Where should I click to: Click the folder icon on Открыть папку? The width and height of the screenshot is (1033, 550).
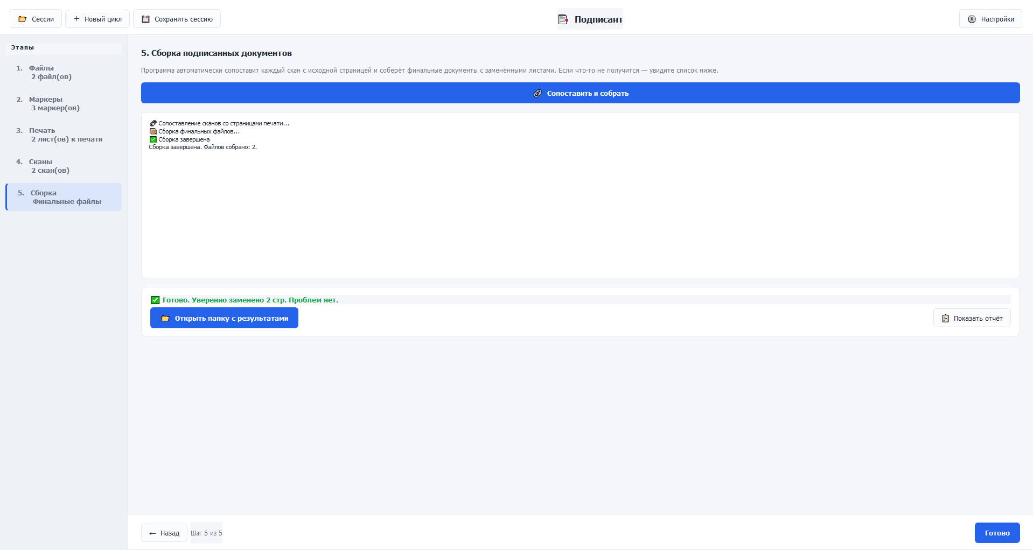pos(165,318)
